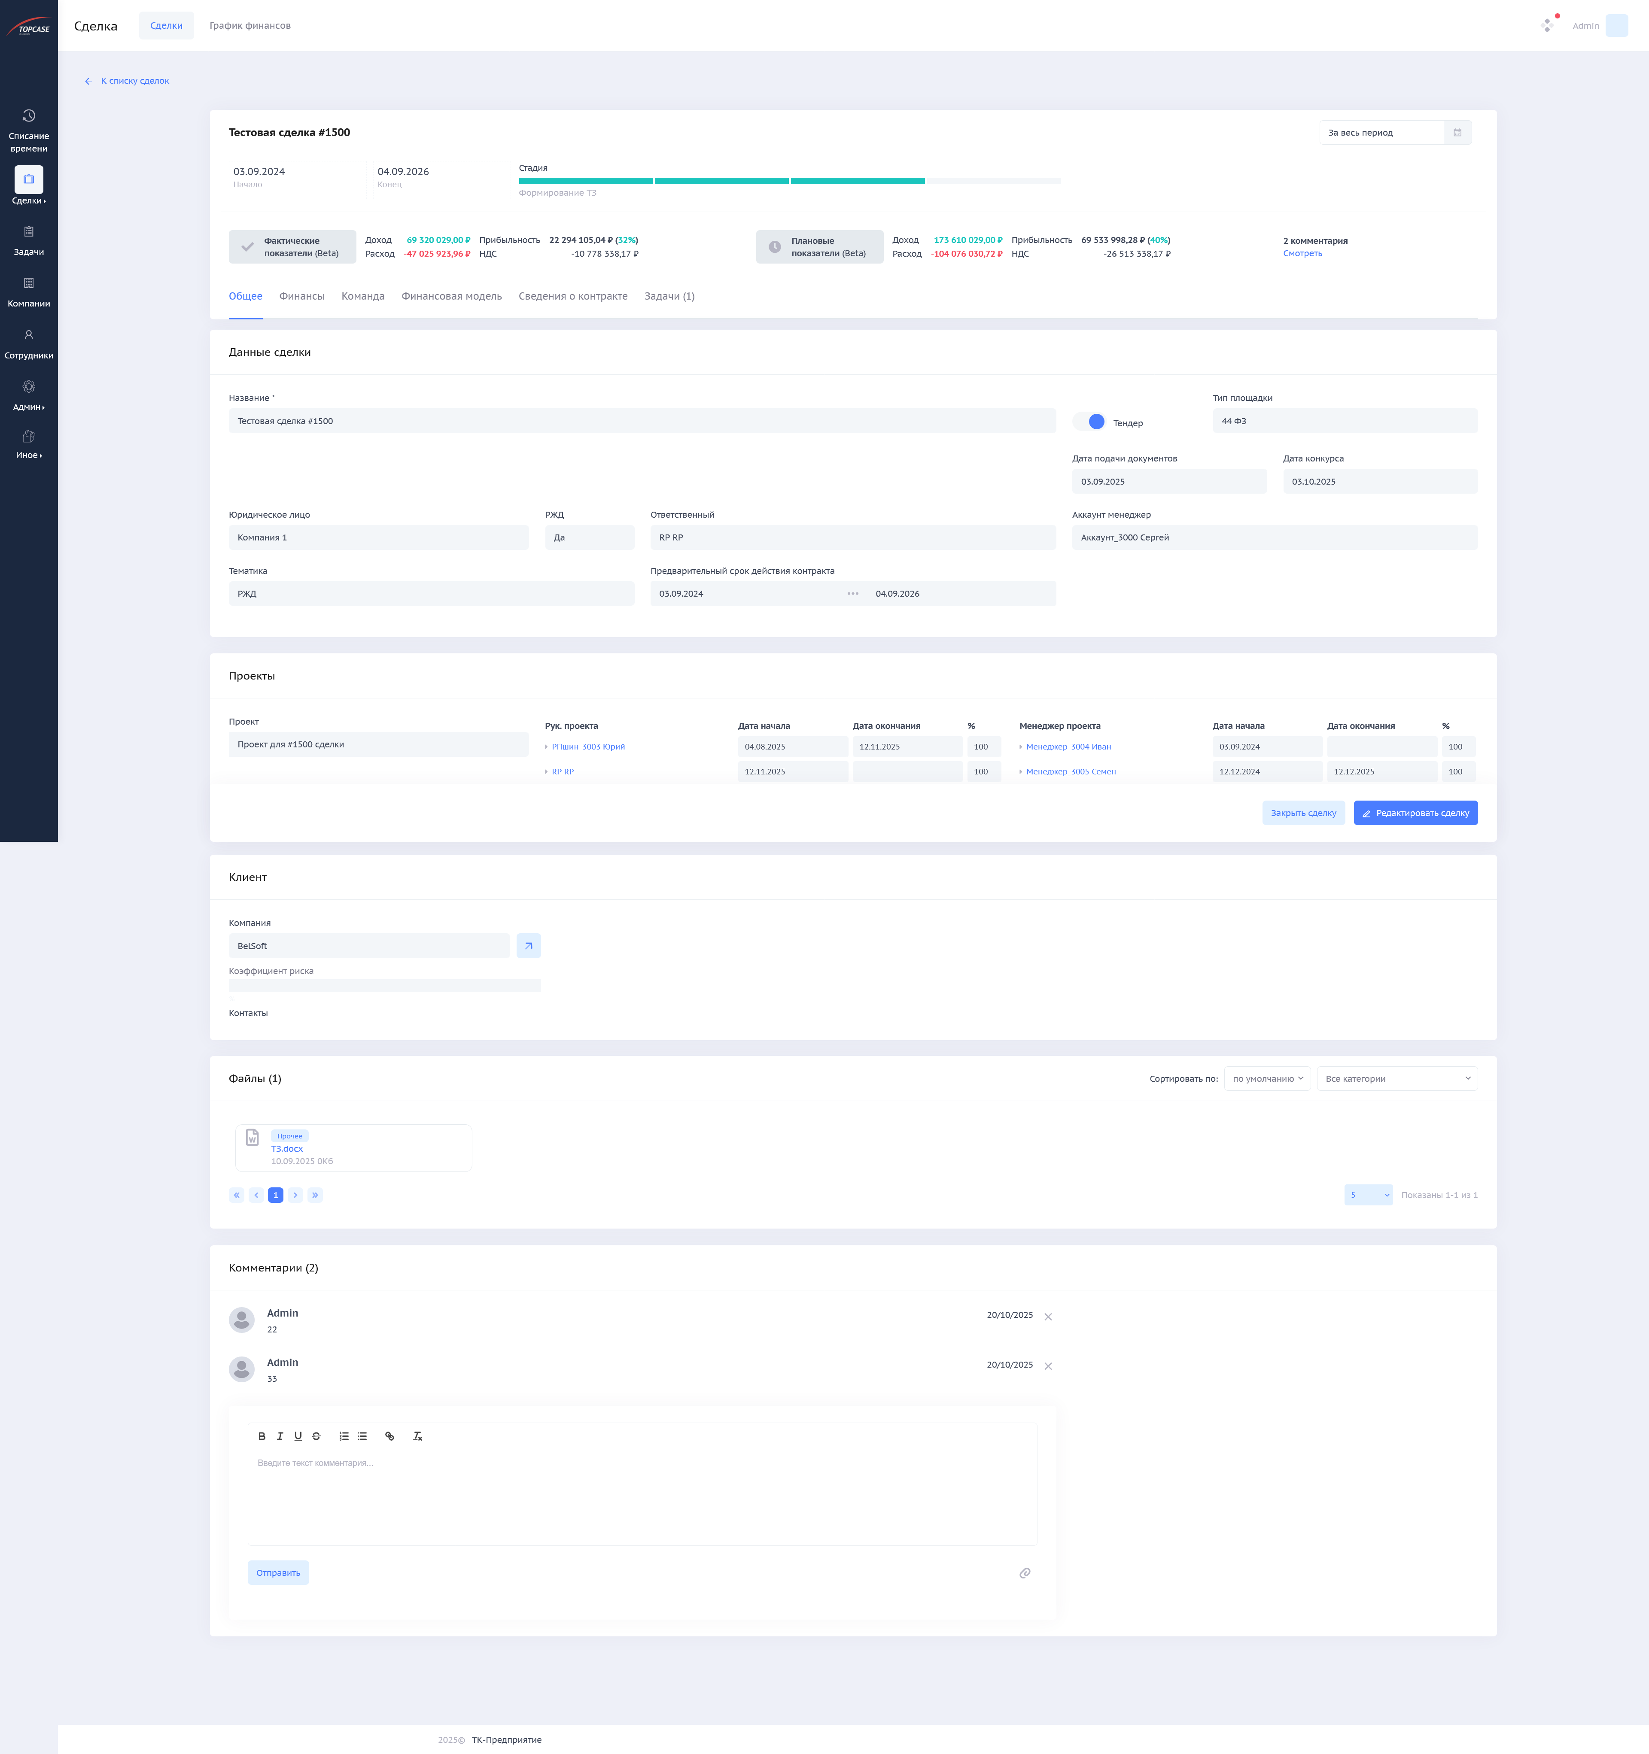Screen dimensions: 1649x1754
Task: Open the Т3.docx file link
Action: click(x=287, y=1150)
